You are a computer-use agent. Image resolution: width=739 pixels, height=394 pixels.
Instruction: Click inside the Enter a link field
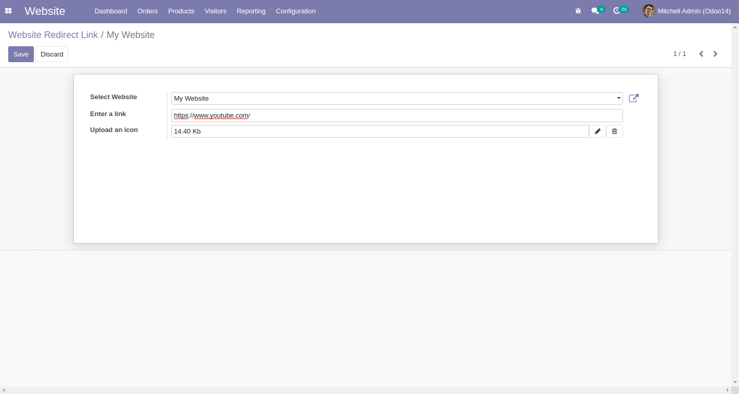pos(359,116)
